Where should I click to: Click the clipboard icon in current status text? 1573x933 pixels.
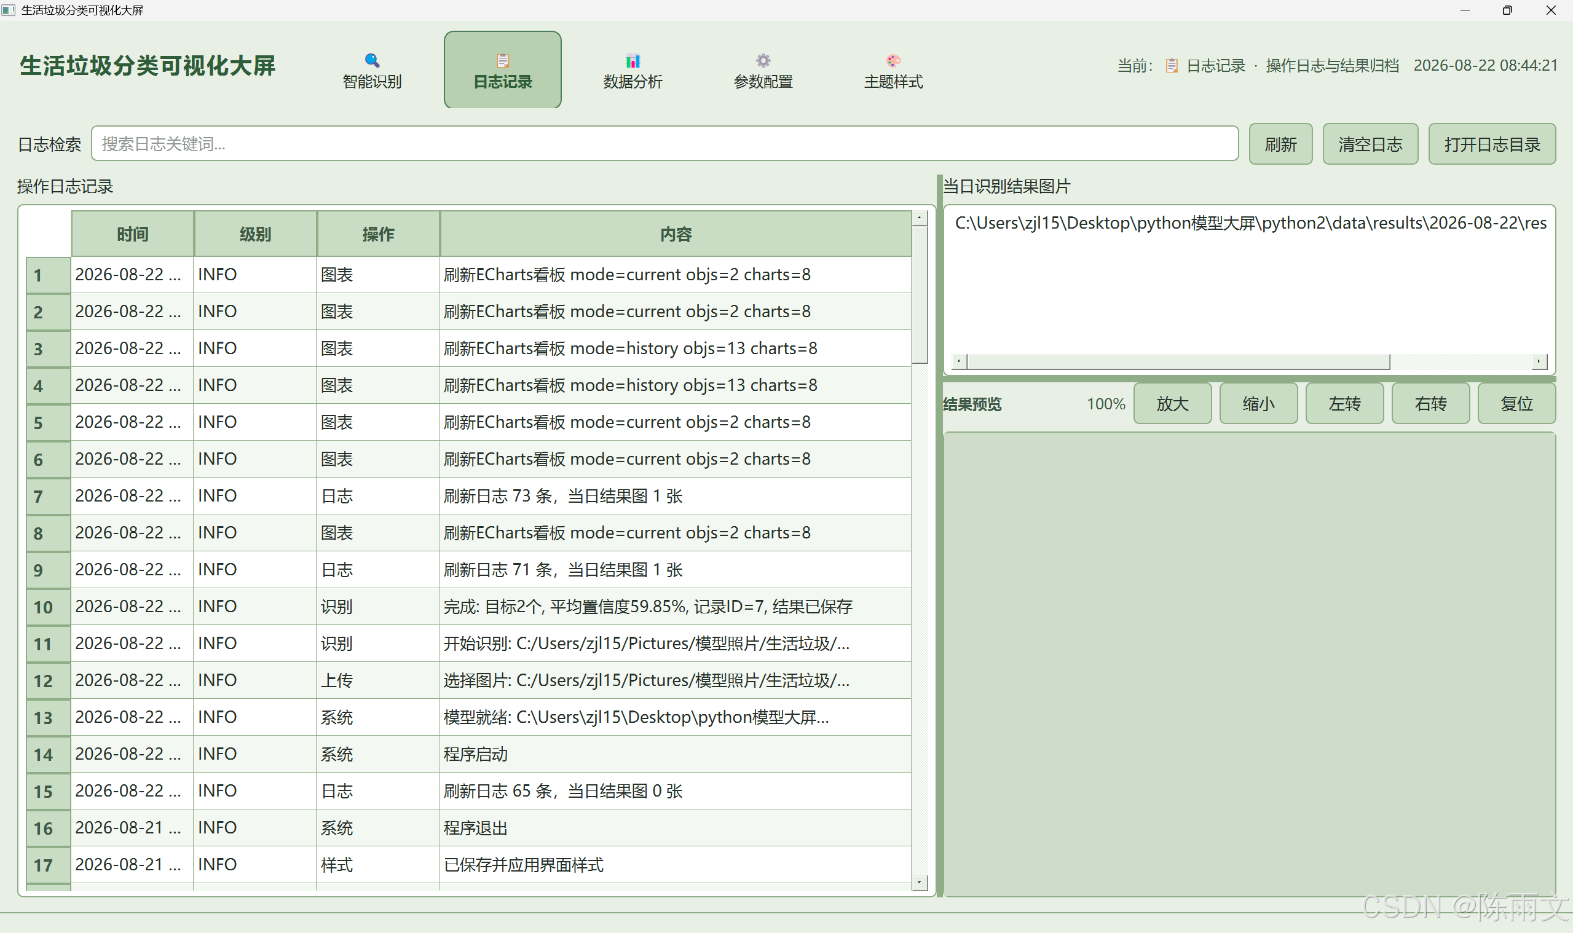(1171, 65)
